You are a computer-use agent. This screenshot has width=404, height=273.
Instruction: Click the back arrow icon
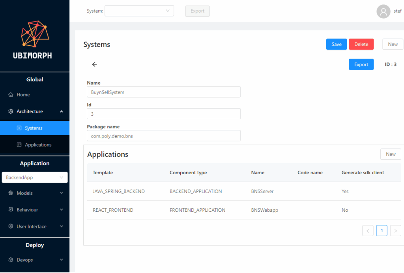(94, 64)
